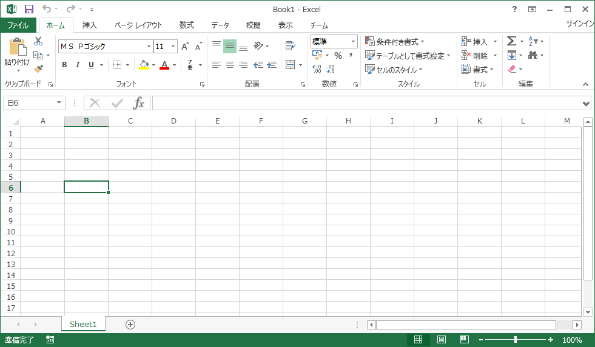
Task: Switch to Page Layout view in status bar
Action: pos(442,340)
